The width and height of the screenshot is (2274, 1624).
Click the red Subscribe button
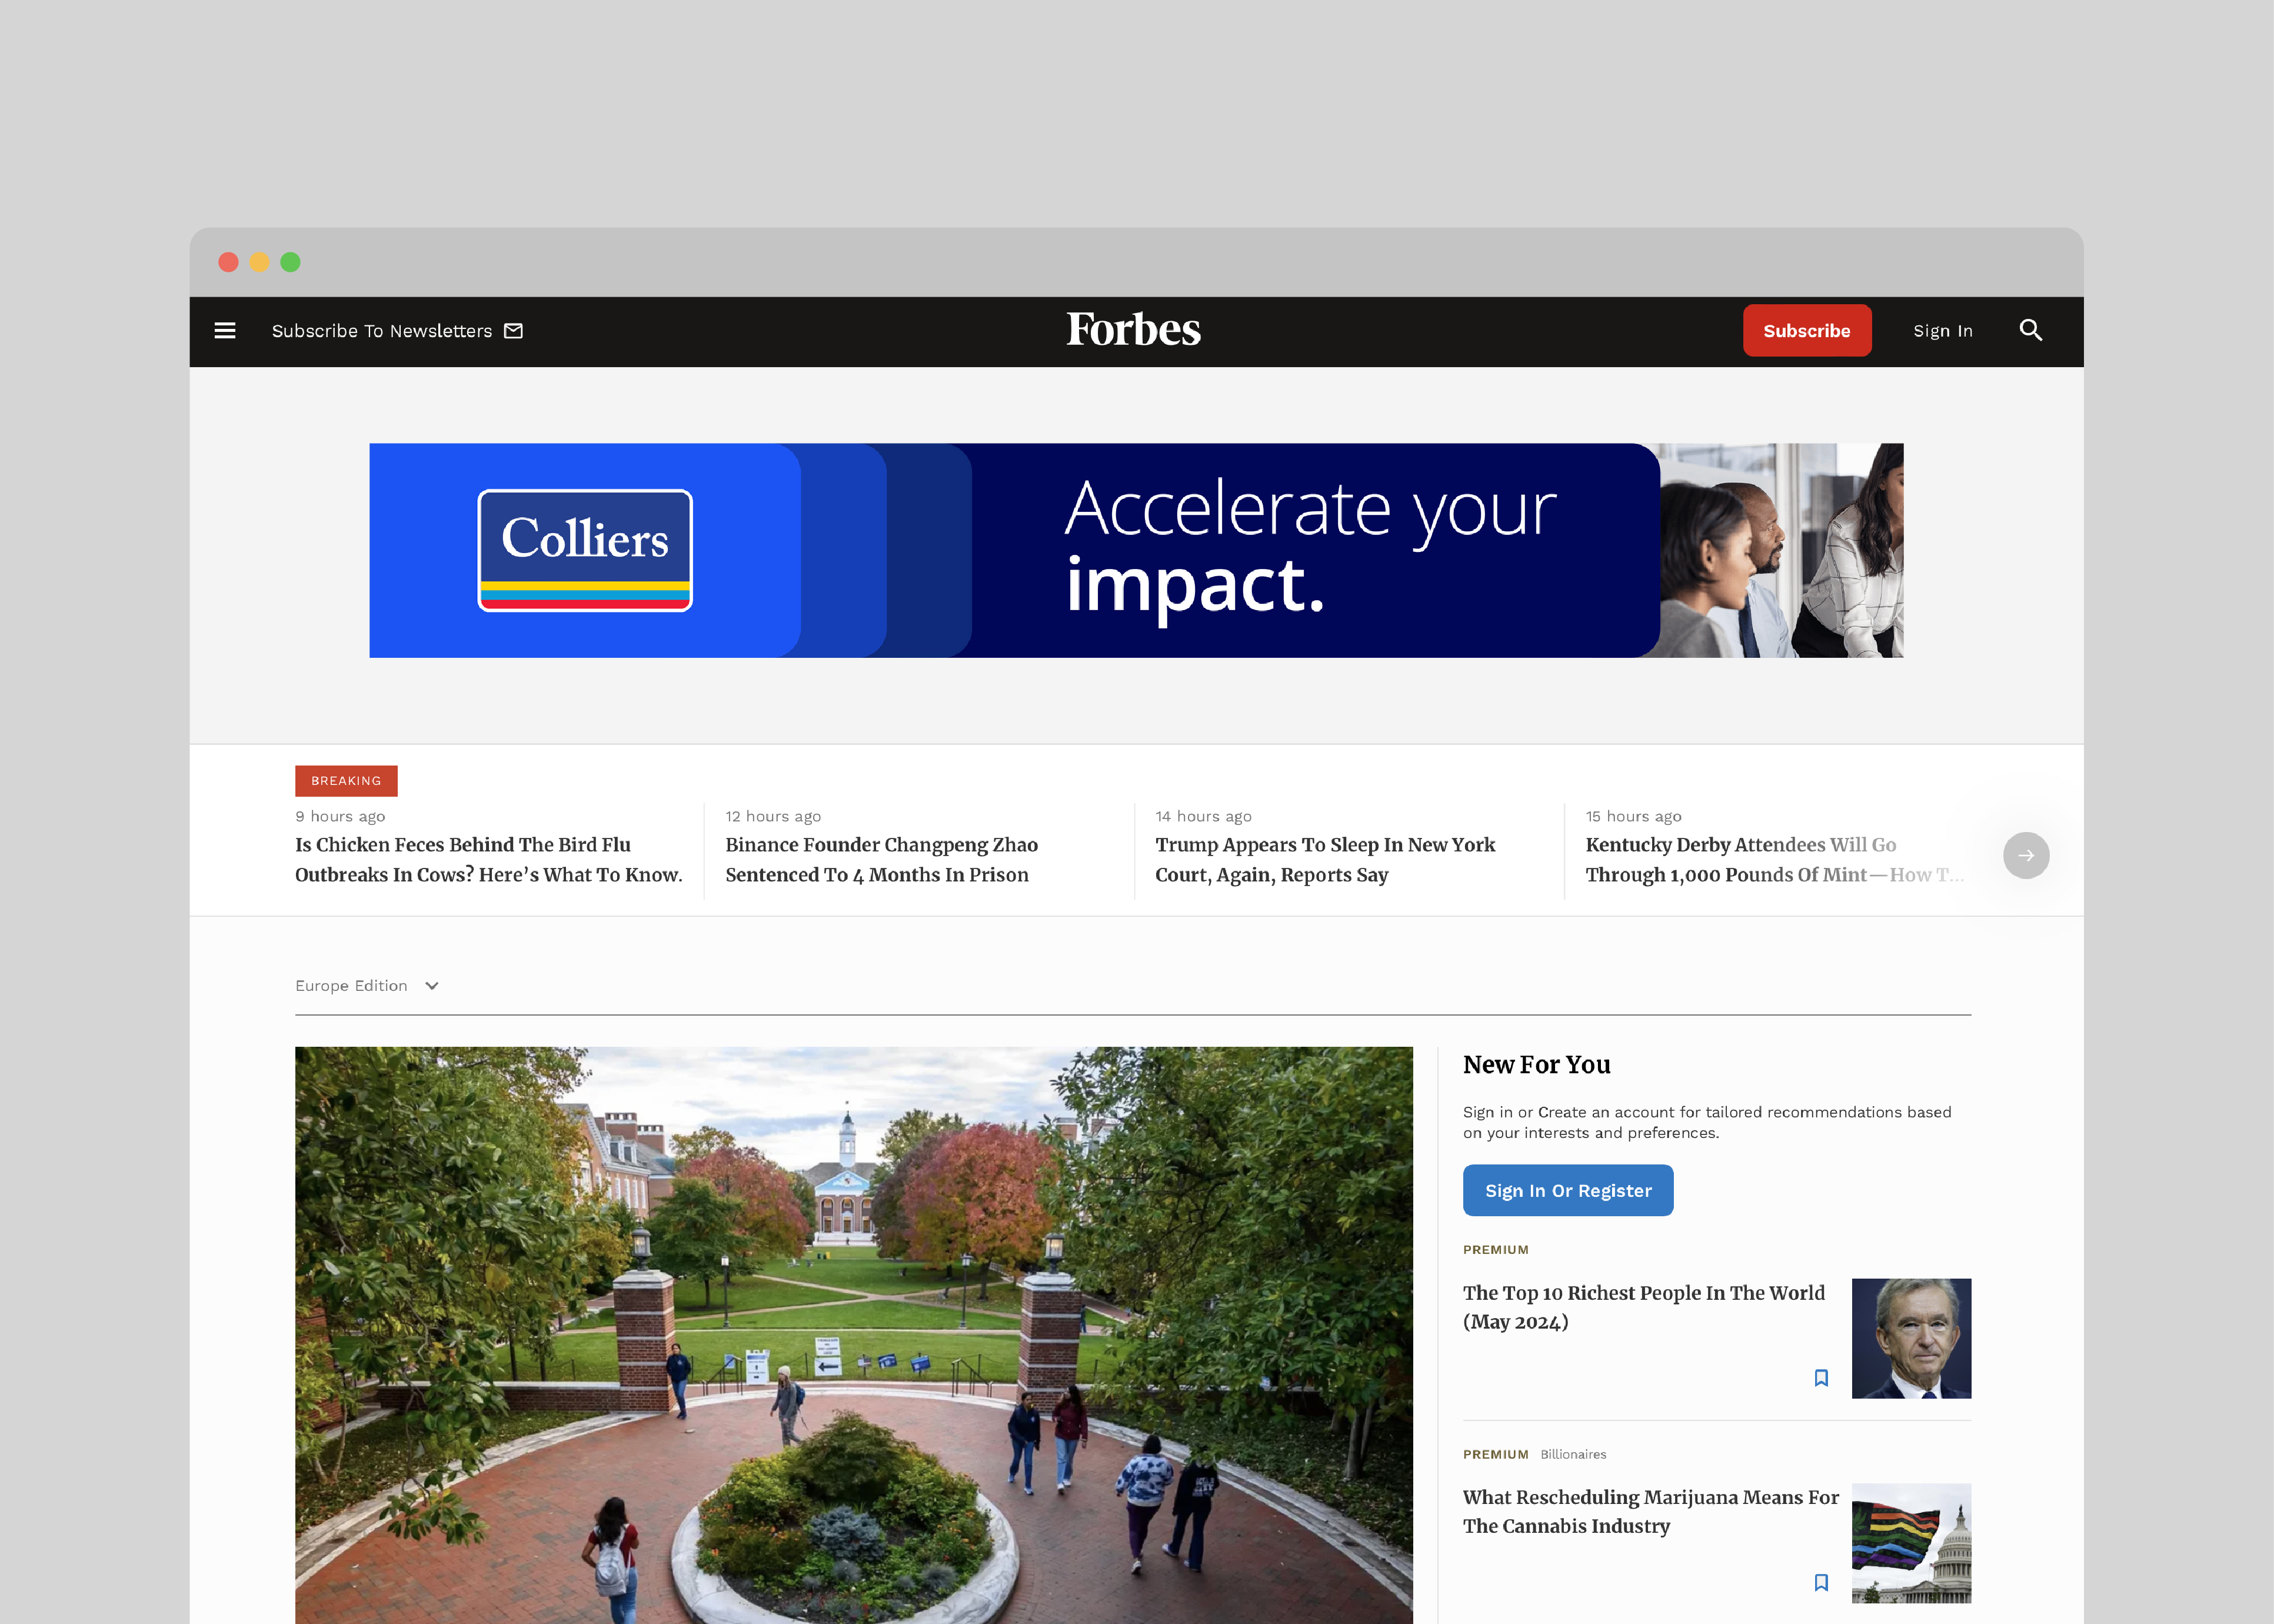point(1806,330)
